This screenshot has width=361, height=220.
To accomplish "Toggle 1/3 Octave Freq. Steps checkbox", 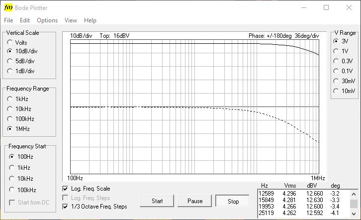I will [x=65, y=207].
